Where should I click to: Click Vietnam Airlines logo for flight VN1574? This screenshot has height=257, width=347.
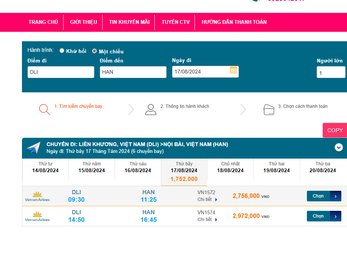coord(37,216)
